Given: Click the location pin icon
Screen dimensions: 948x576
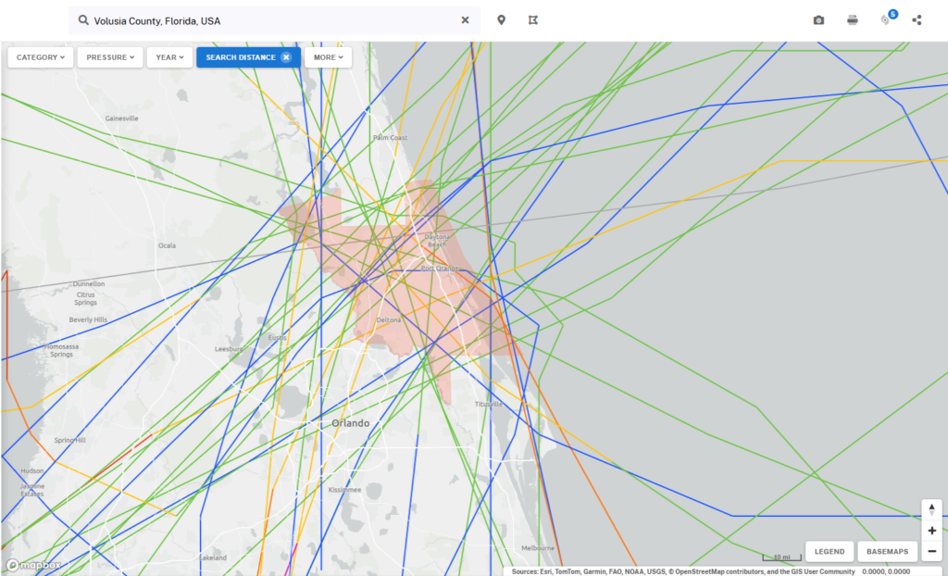Looking at the screenshot, I should (x=502, y=20).
